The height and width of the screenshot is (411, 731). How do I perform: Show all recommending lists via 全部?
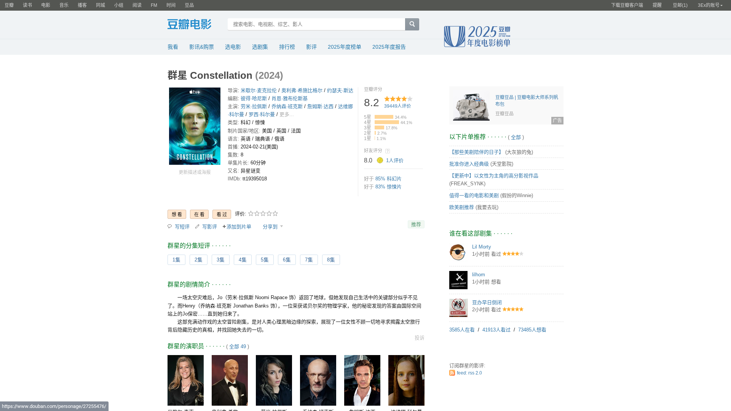pos(516,137)
